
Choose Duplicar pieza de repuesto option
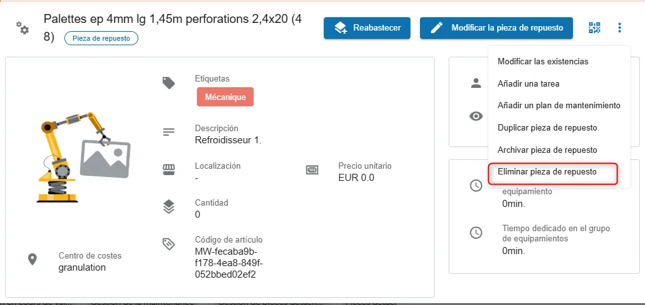547,127
